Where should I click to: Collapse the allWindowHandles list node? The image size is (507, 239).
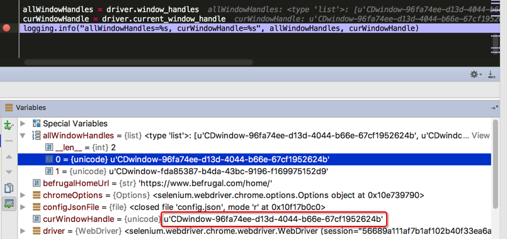(22, 136)
